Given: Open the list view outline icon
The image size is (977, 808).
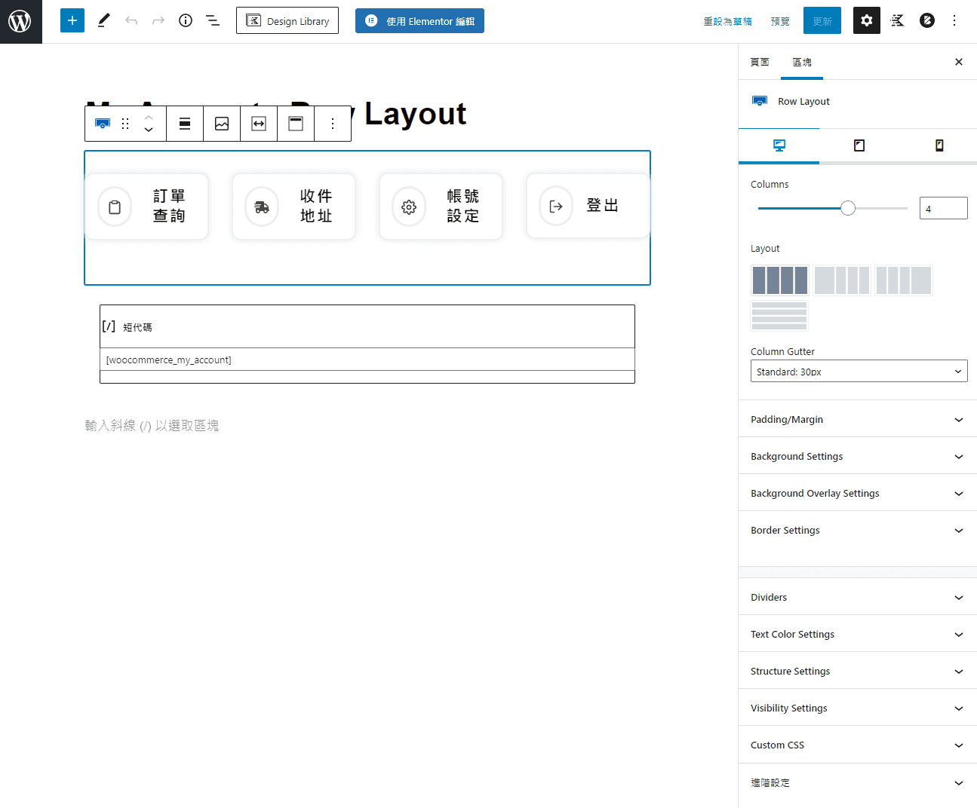Looking at the screenshot, I should (213, 20).
